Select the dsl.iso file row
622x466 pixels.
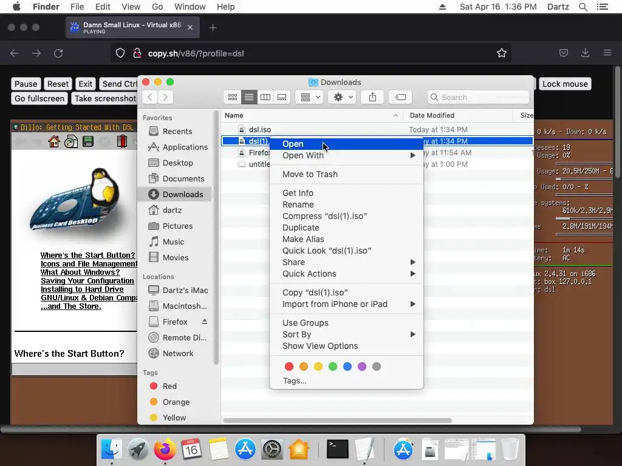(377, 130)
